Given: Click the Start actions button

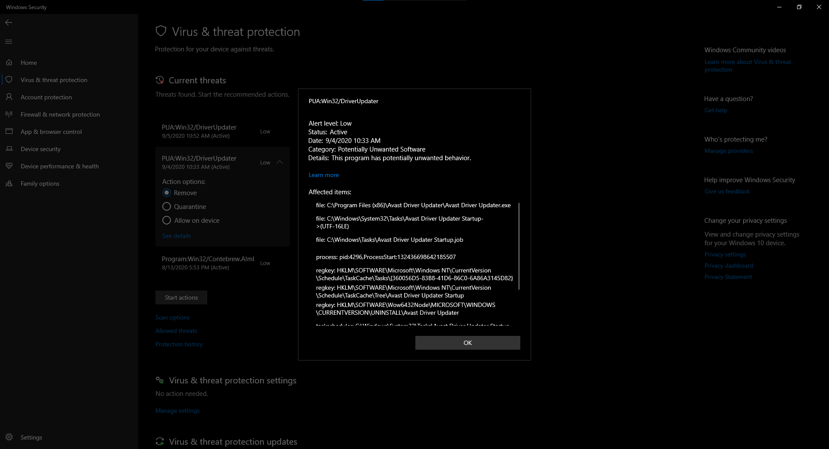Looking at the screenshot, I should 181,297.
